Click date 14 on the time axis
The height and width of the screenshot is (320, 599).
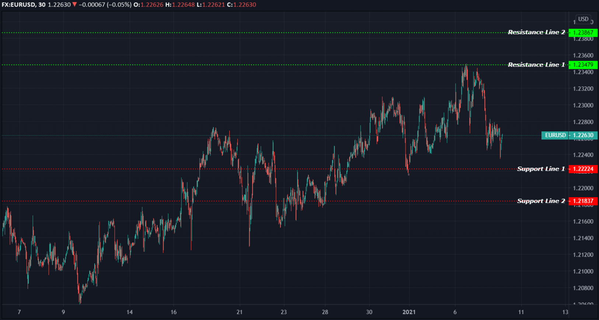click(129, 312)
